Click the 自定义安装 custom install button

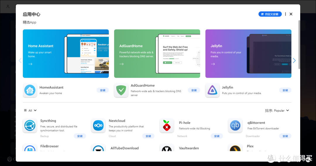point(270,14)
